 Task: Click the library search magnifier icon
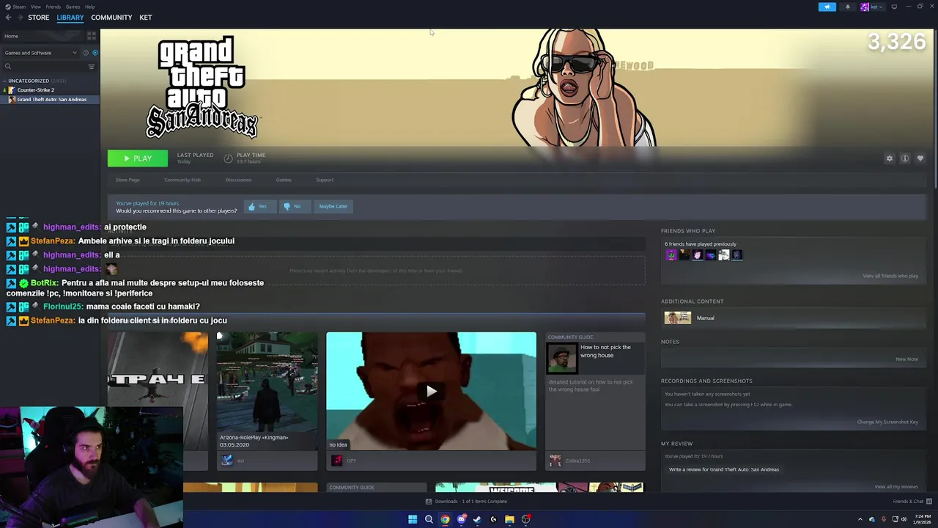point(8,67)
